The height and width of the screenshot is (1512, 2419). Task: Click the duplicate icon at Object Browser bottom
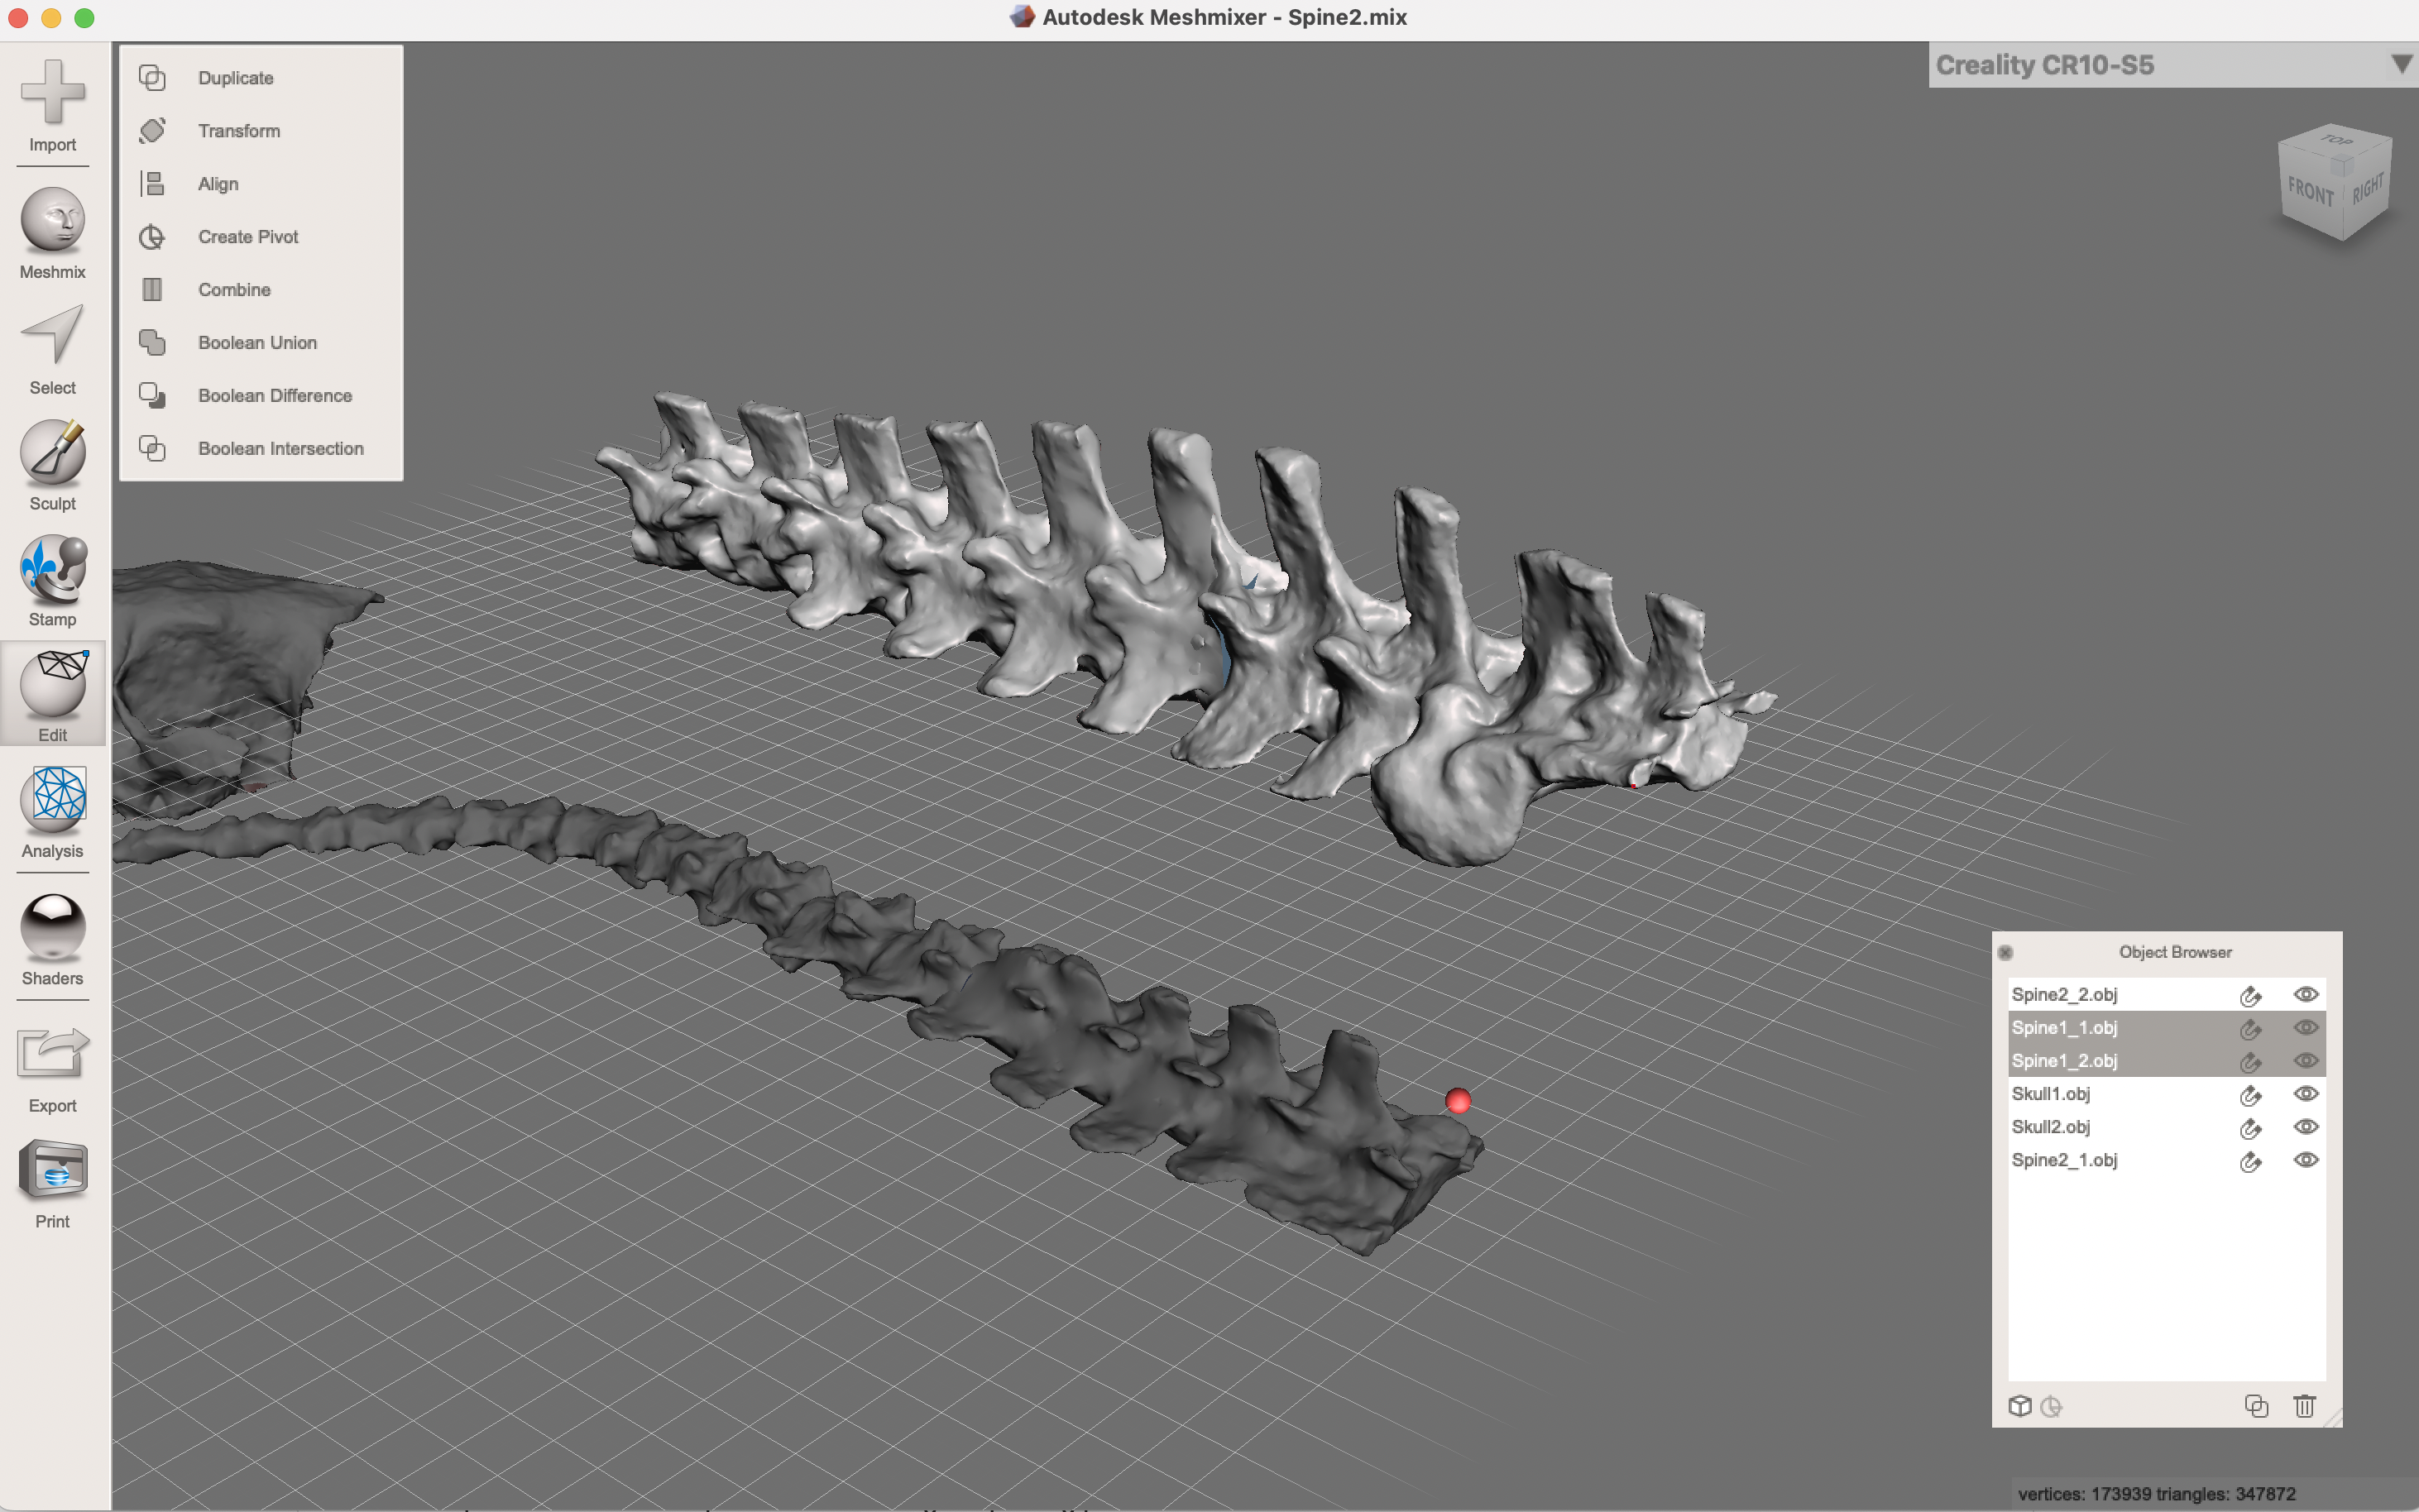pyautogui.click(x=2256, y=1406)
